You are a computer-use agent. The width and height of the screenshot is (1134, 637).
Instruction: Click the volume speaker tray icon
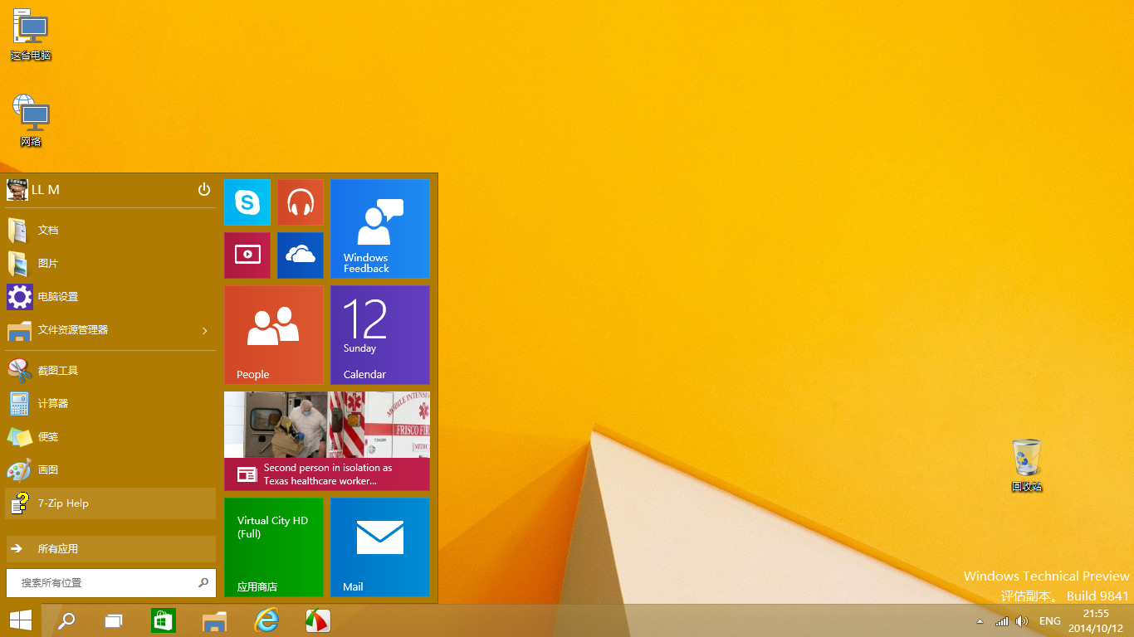1022,621
